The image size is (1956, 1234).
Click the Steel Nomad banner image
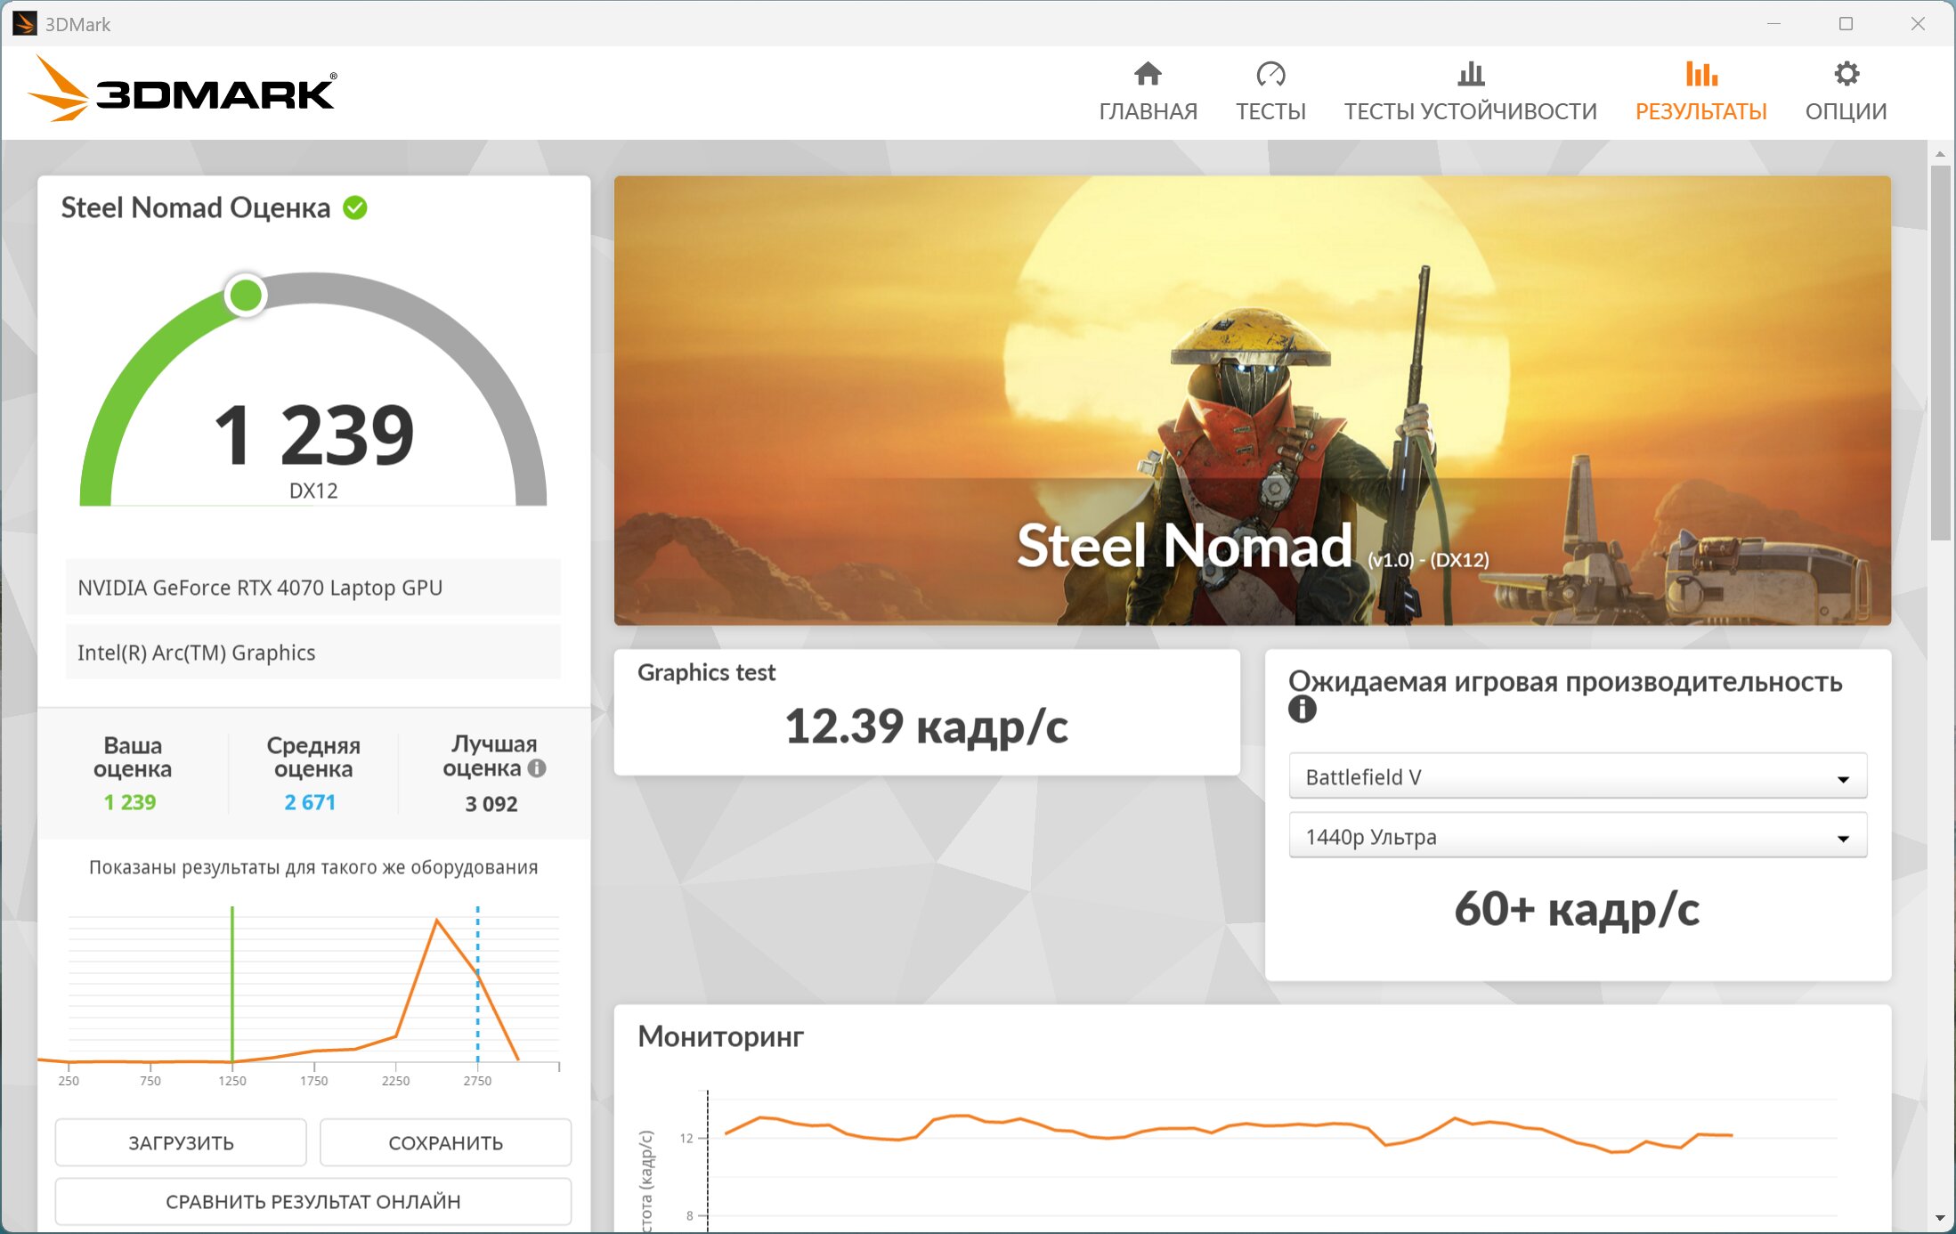coord(1252,400)
